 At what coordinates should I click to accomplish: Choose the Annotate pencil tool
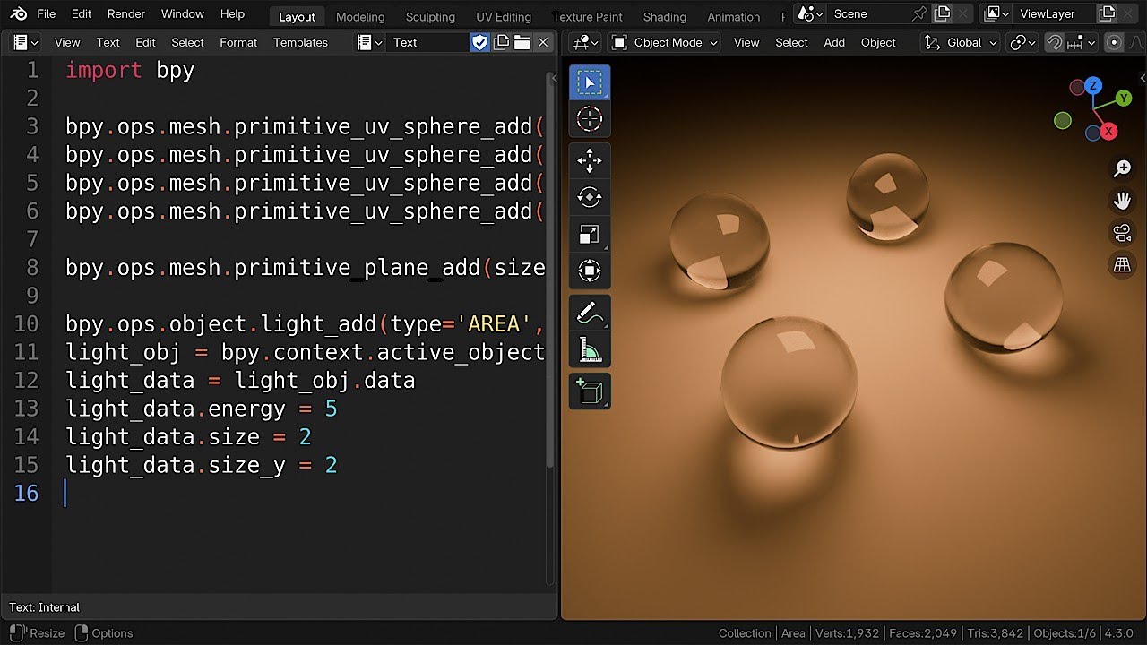tap(590, 313)
